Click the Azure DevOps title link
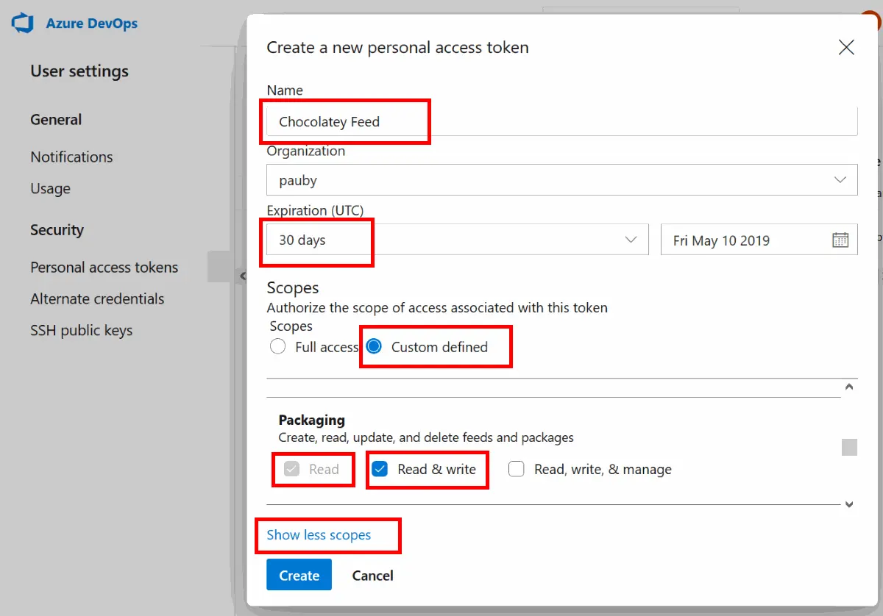 (91, 23)
